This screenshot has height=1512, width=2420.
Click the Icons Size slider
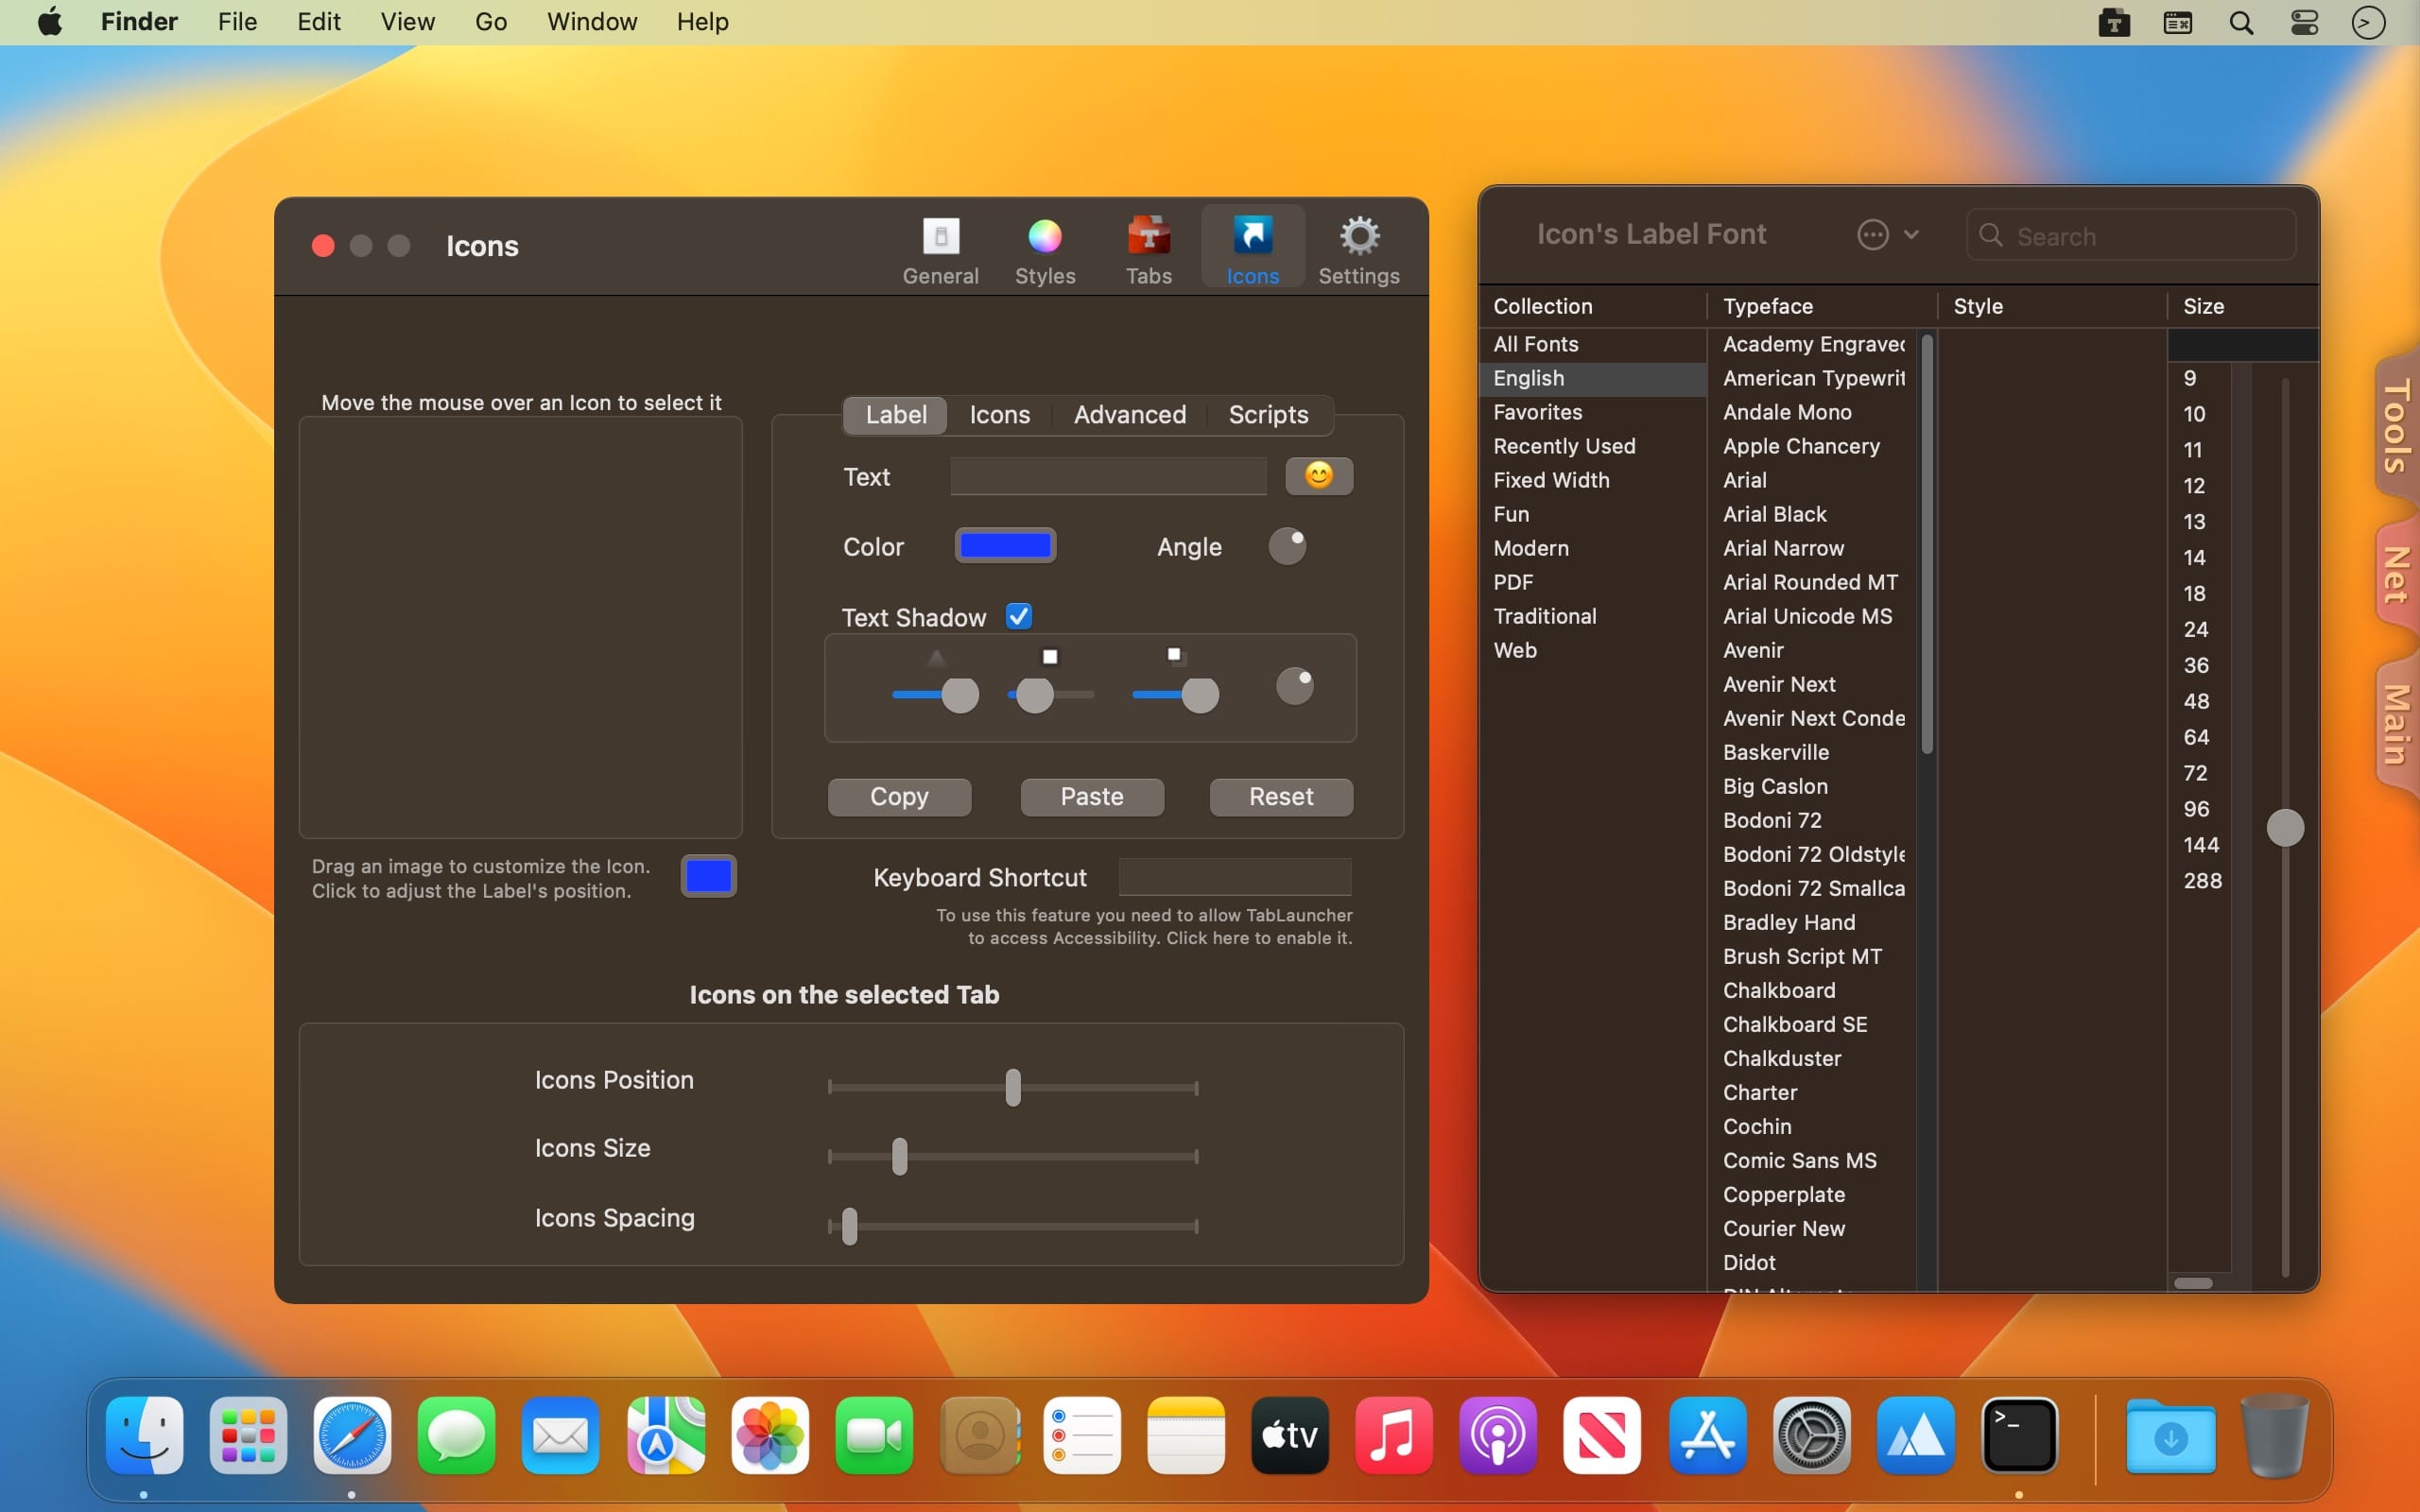[1013, 1156]
